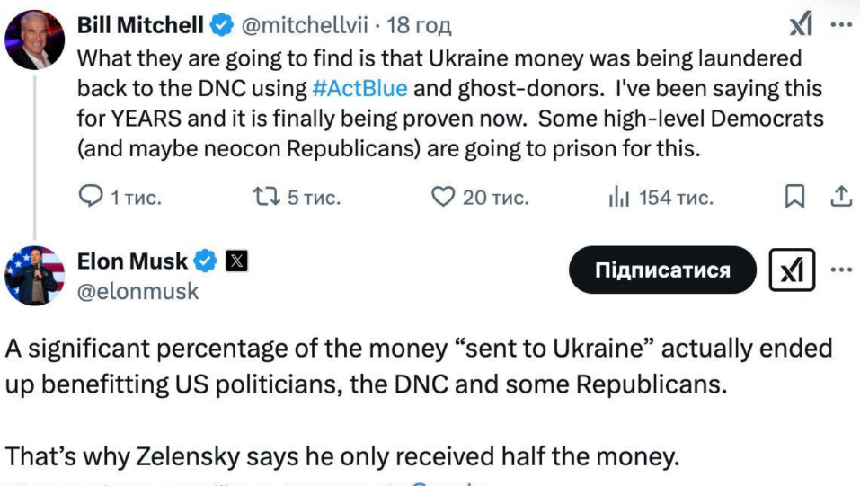Open more options for Elon Musk's tweet
Screen dimensions: 860x486
click(x=841, y=270)
